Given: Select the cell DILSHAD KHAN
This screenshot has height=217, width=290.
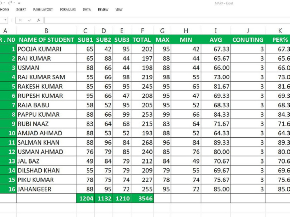Looking at the screenshot, I should coord(46,170).
